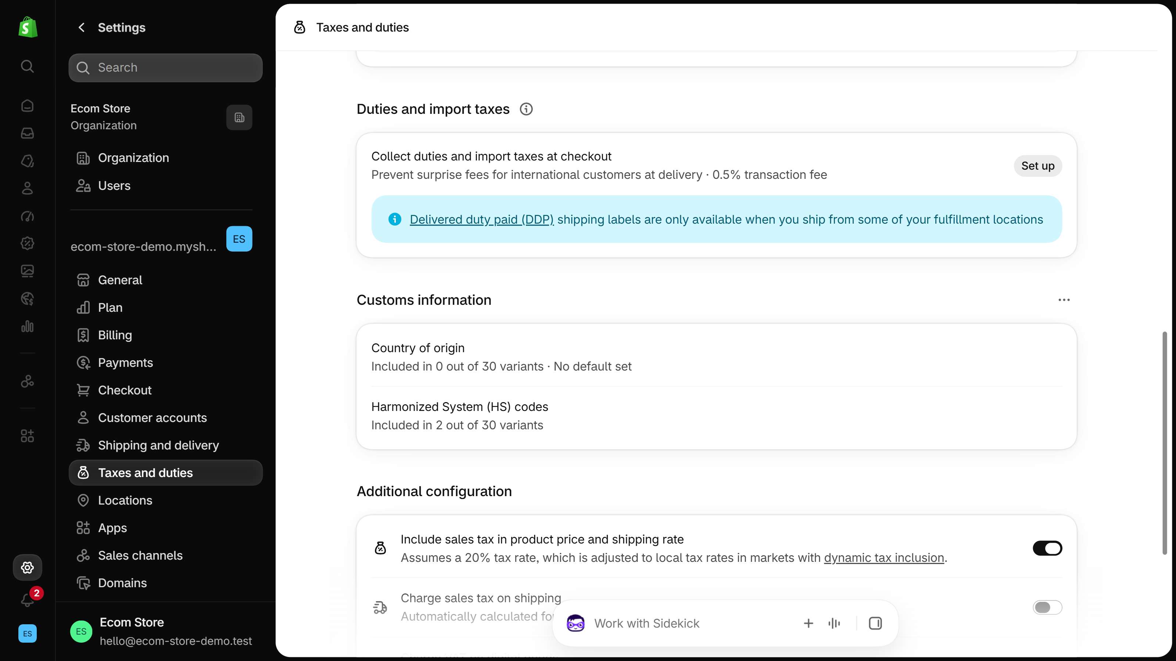Image resolution: width=1176 pixels, height=661 pixels.
Task: Select General in the settings sidebar
Action: [x=165, y=280]
